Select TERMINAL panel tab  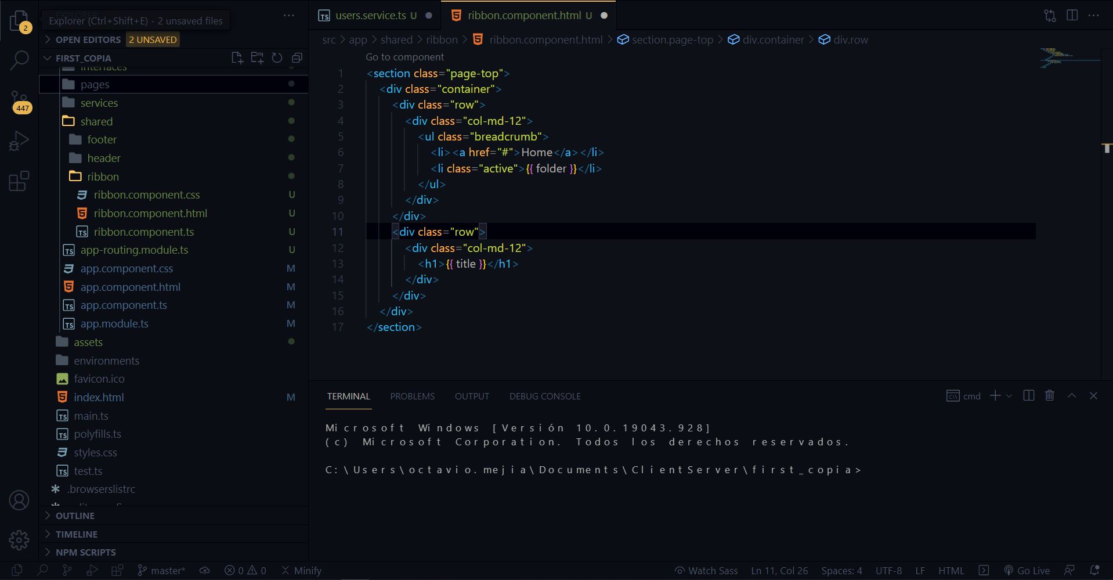[x=348, y=396]
